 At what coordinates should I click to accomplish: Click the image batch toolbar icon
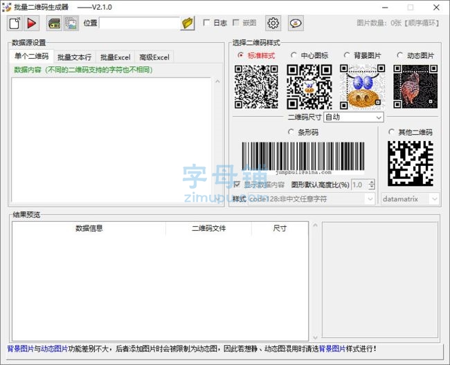(71, 23)
